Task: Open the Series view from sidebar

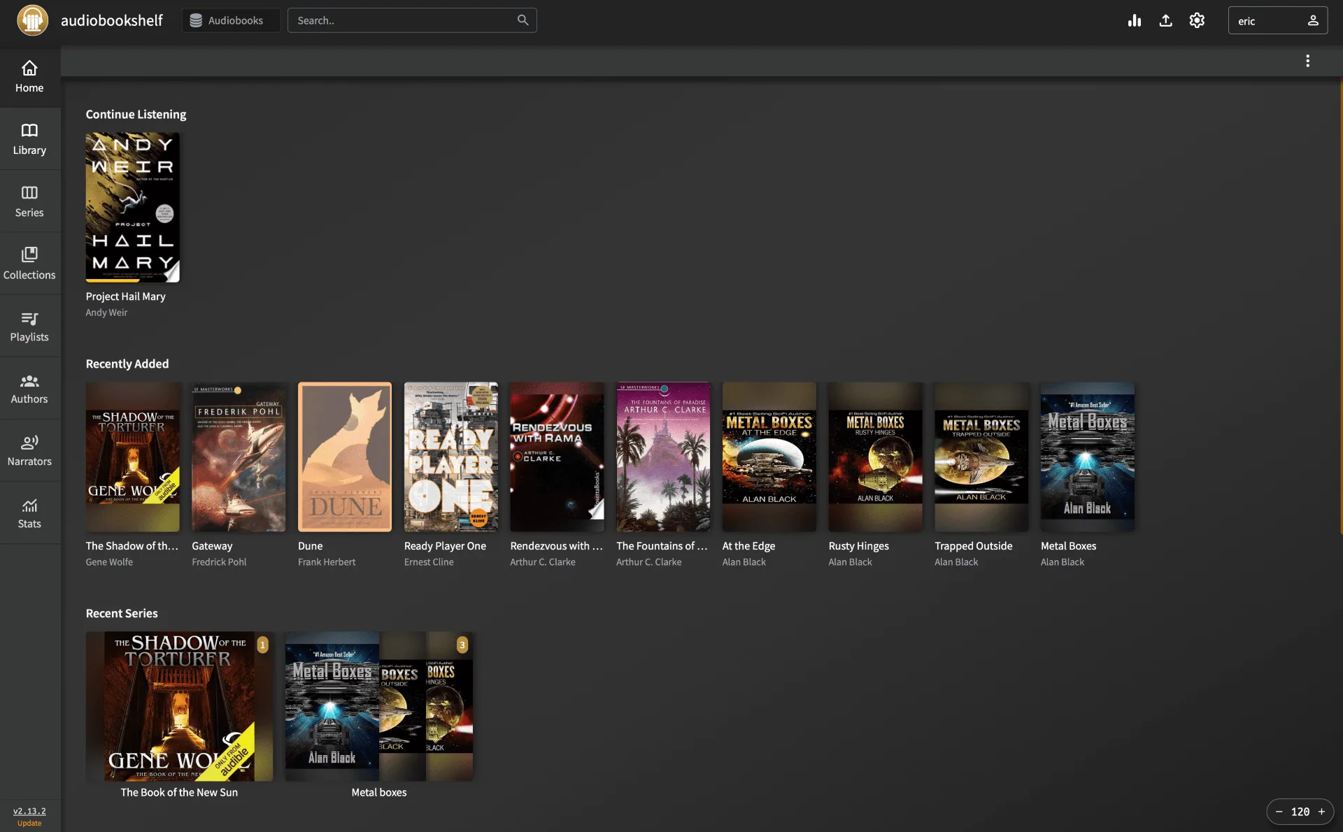Action: tap(29, 201)
